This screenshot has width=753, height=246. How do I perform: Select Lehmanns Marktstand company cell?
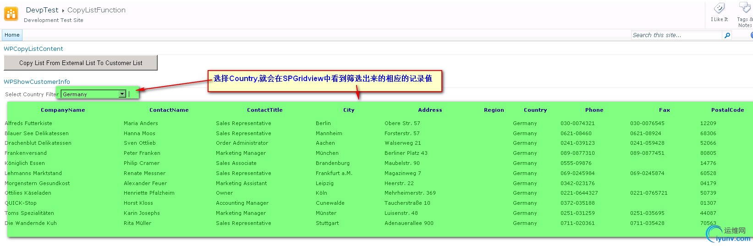coord(33,173)
